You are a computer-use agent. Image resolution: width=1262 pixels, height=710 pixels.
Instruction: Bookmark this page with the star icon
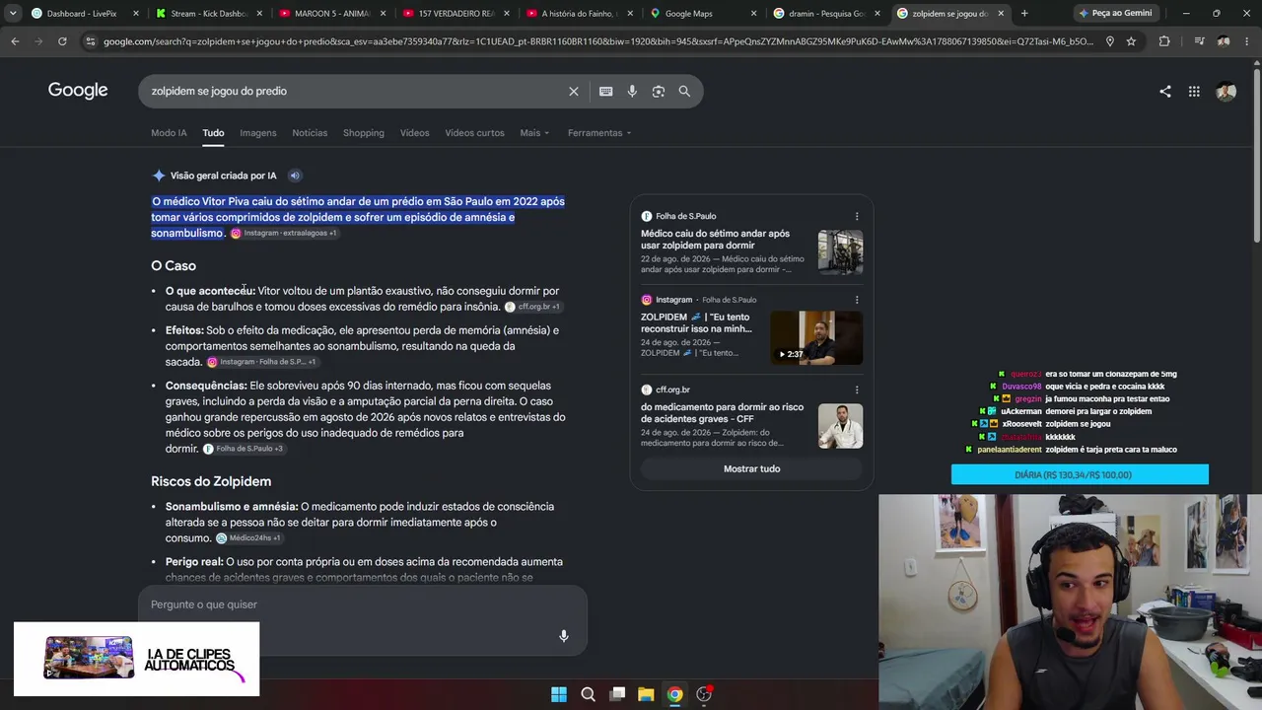[1131, 41]
